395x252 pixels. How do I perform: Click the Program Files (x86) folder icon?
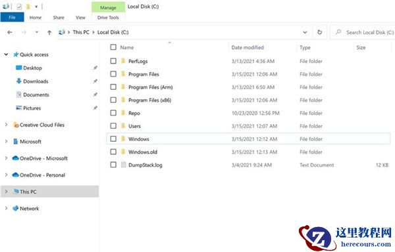123,100
